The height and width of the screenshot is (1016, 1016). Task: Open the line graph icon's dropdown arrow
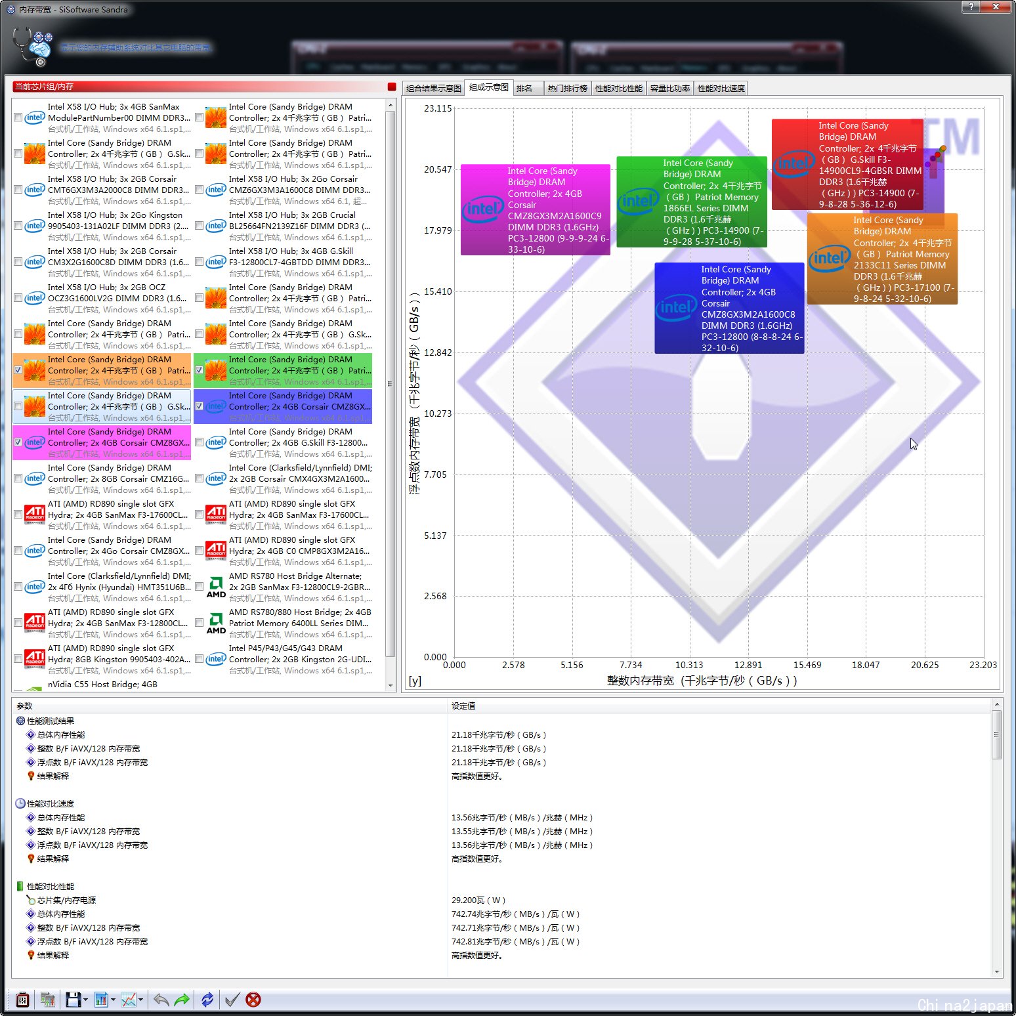pyautogui.click(x=140, y=1000)
